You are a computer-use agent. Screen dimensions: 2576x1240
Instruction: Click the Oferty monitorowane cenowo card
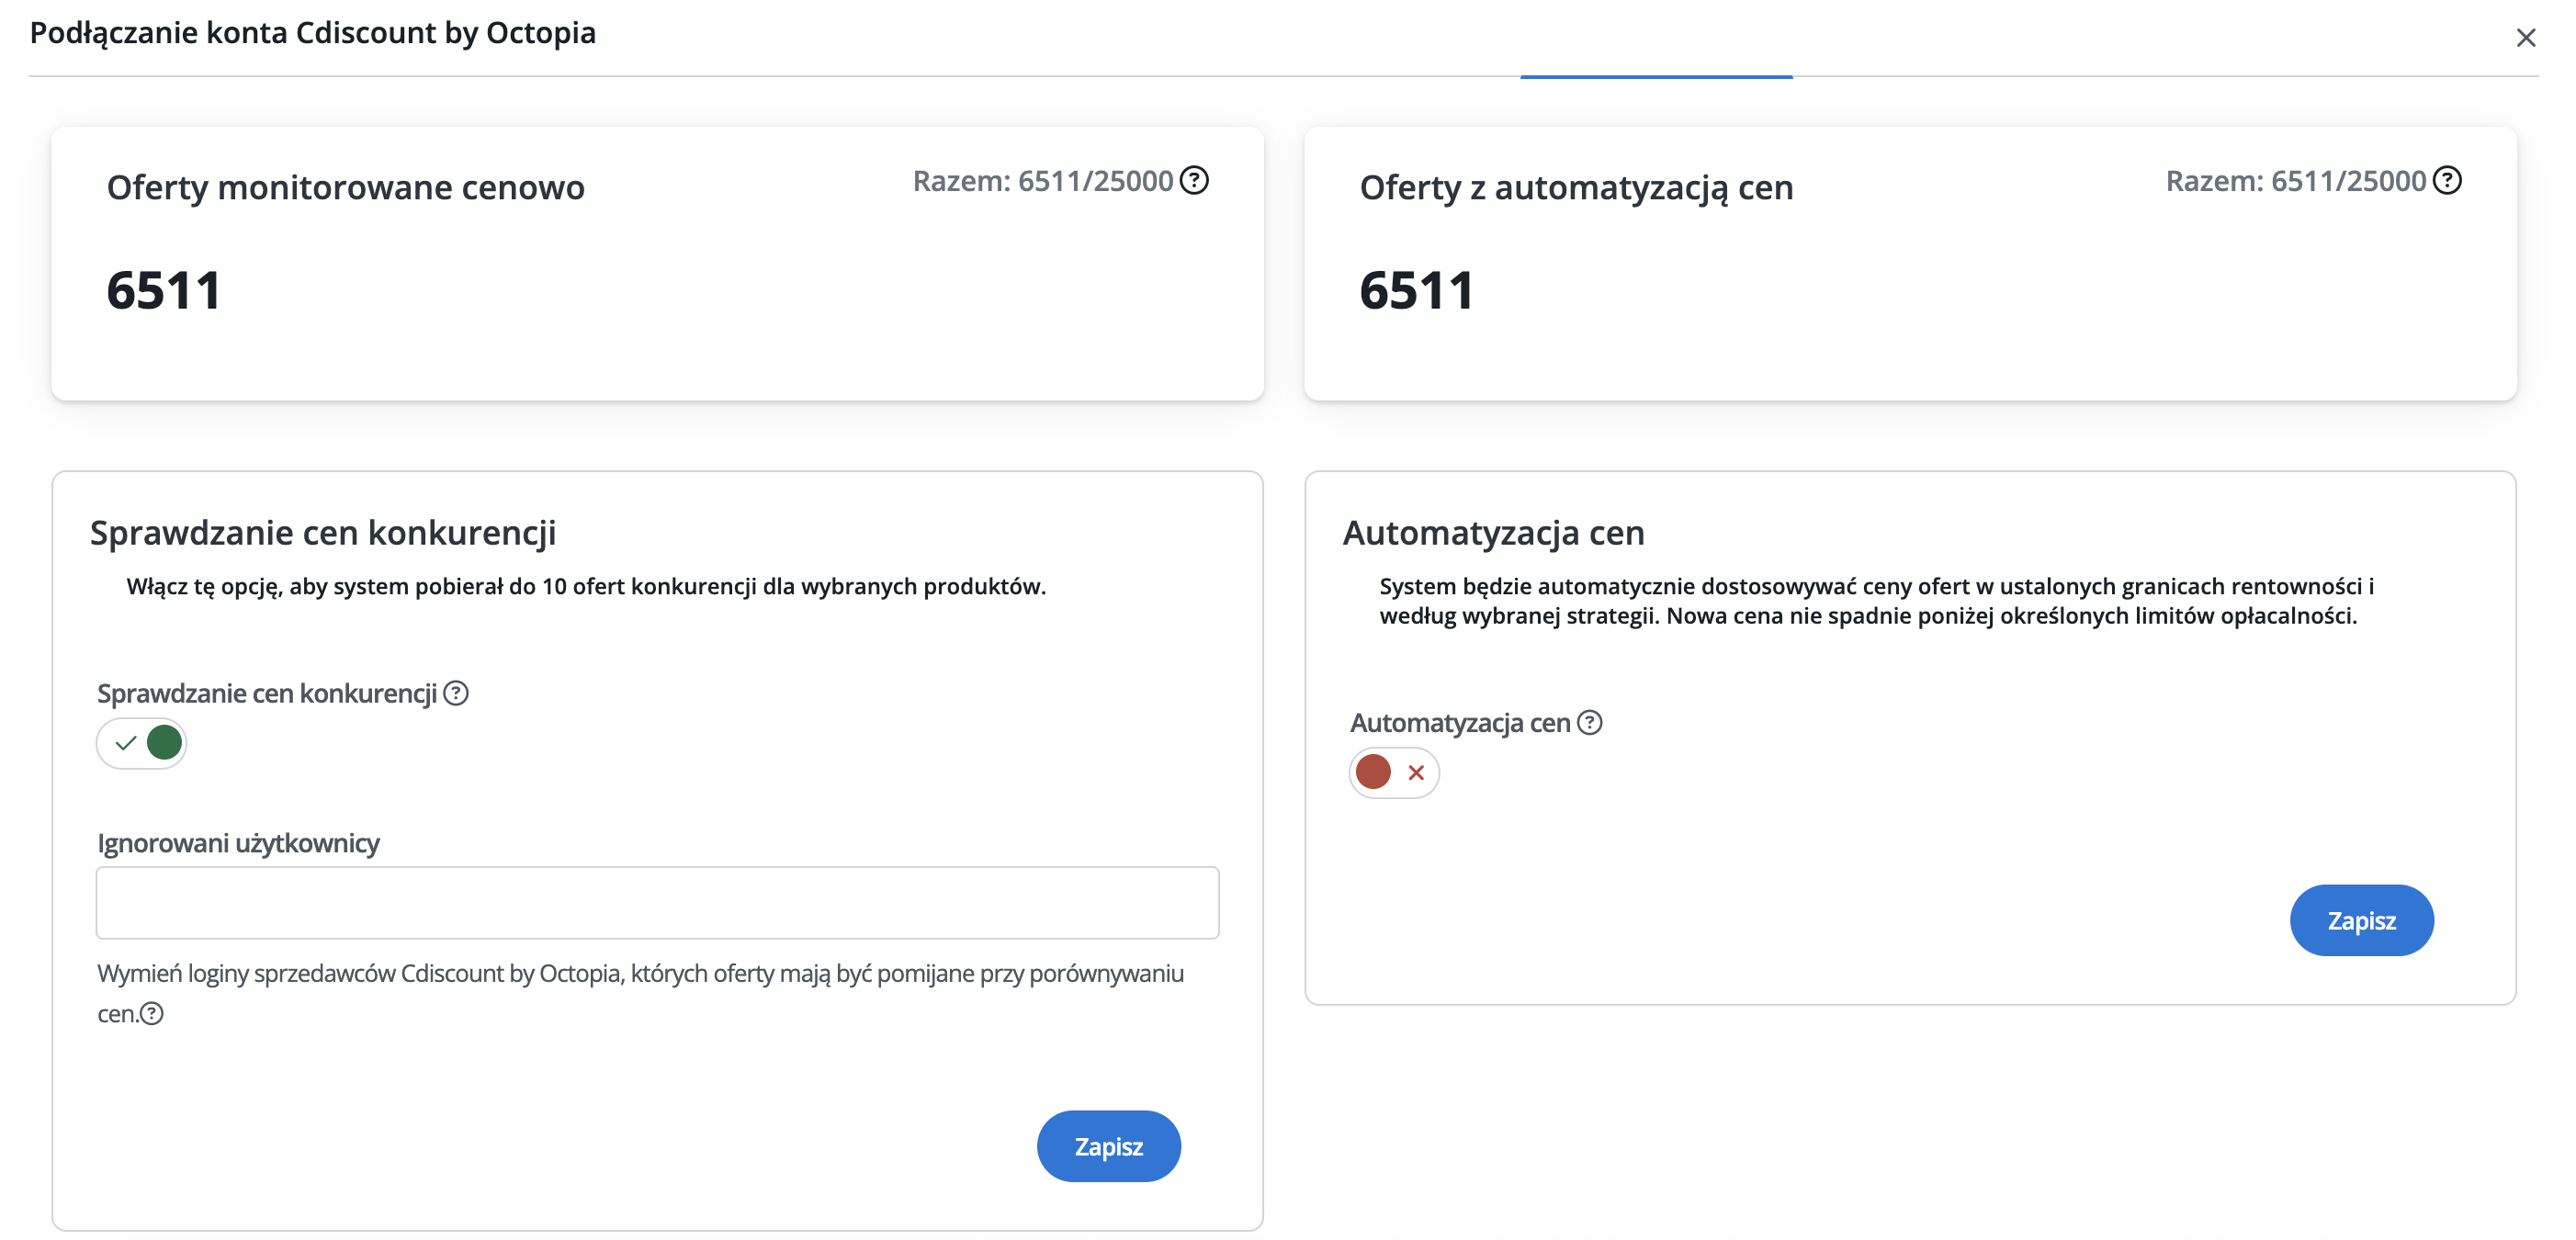[657, 264]
